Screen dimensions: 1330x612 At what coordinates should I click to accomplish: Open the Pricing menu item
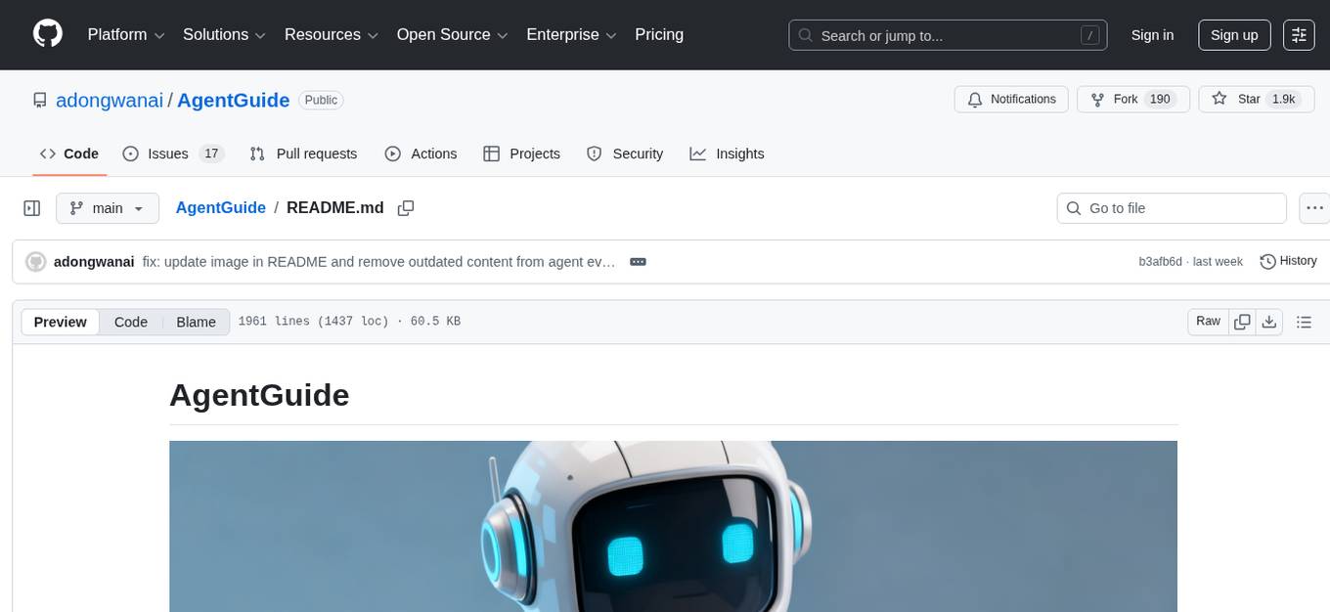(659, 34)
